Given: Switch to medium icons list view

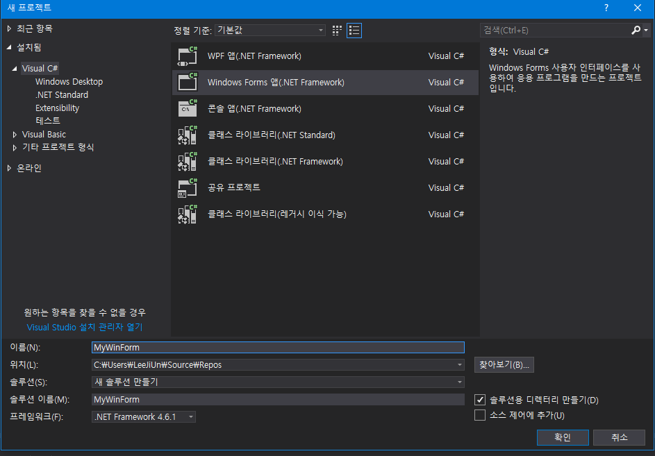Looking at the screenshot, I should [x=354, y=31].
